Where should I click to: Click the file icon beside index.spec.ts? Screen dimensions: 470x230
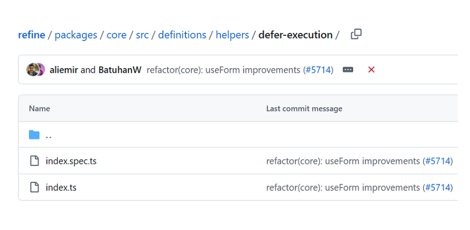(x=35, y=161)
